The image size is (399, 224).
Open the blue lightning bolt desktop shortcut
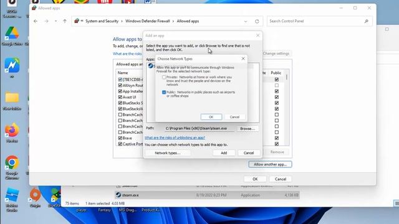coord(12,68)
